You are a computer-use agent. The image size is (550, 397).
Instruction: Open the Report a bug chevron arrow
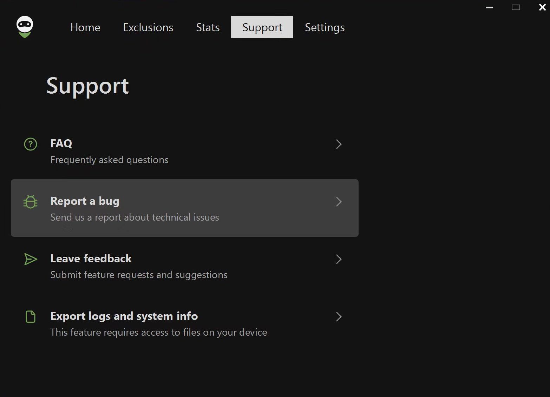tap(339, 202)
